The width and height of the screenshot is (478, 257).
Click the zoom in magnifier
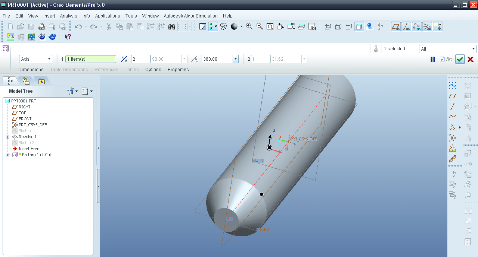[249, 26]
